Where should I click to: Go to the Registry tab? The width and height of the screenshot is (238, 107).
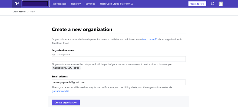point(76,4)
